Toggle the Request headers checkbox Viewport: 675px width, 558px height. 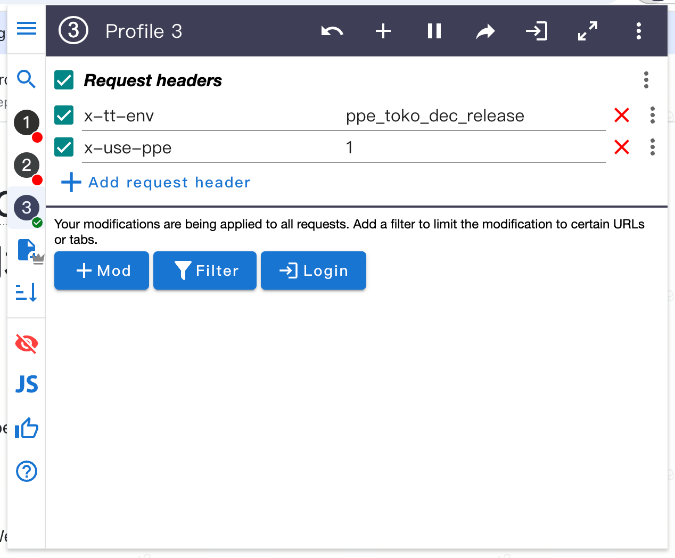coord(64,80)
